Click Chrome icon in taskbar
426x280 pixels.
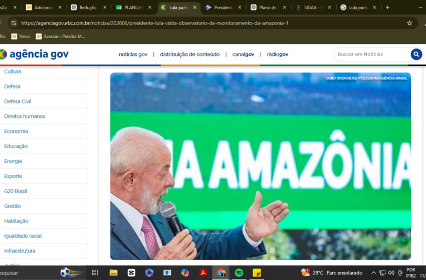tap(221, 272)
